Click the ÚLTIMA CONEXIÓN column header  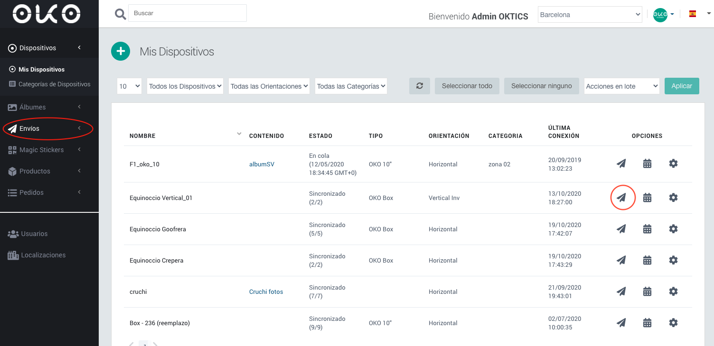coord(564,132)
